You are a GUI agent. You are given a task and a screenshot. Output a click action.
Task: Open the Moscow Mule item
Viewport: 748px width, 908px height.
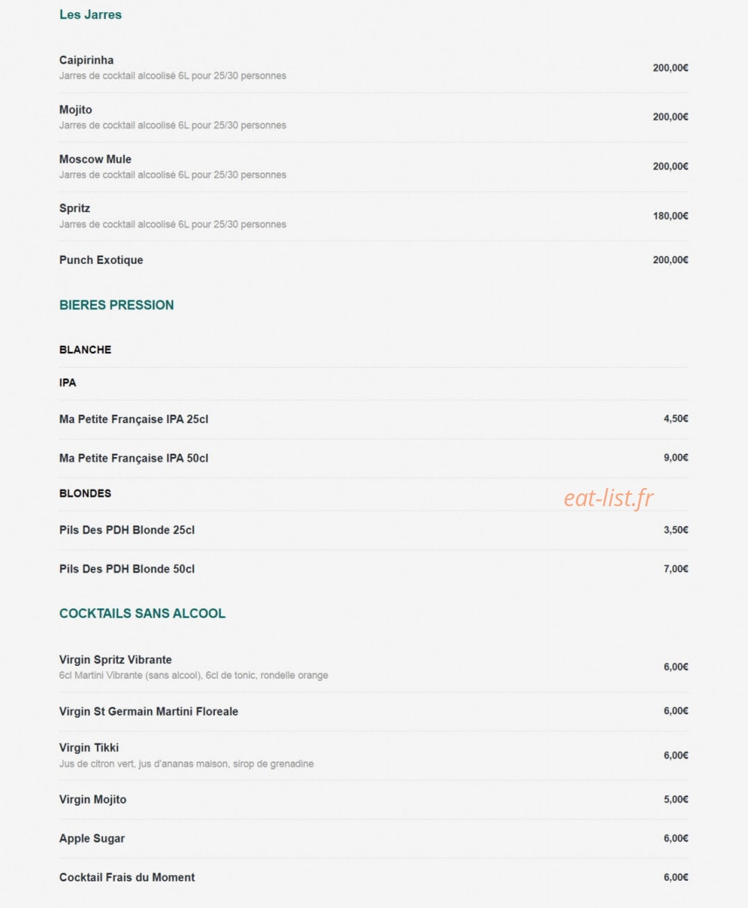pos(374,166)
